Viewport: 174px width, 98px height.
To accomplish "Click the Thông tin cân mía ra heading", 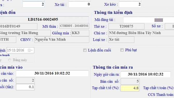I will point(113,67).
